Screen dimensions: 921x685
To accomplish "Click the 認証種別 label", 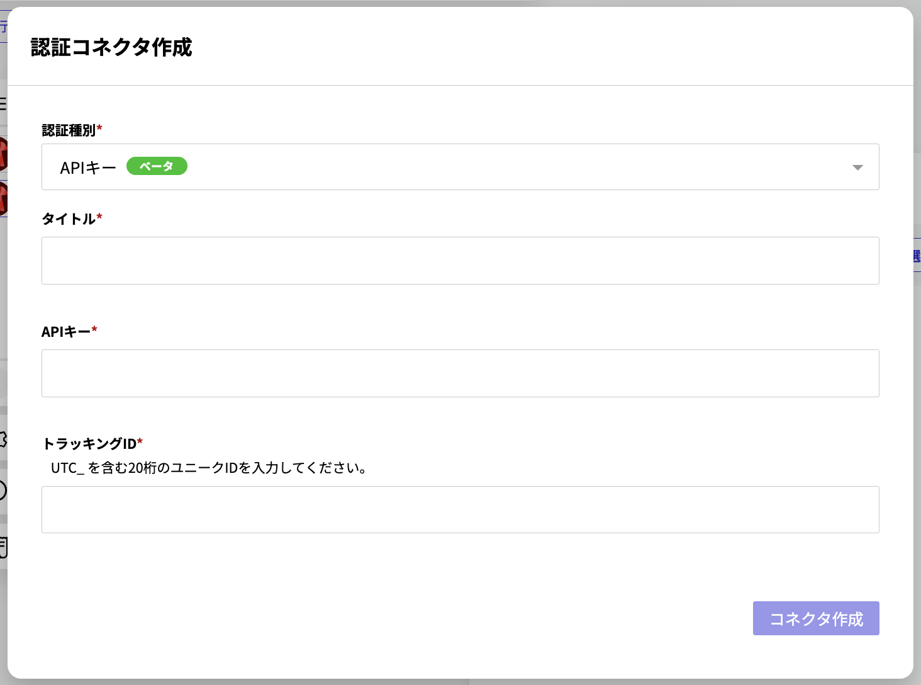I will click(x=72, y=130).
